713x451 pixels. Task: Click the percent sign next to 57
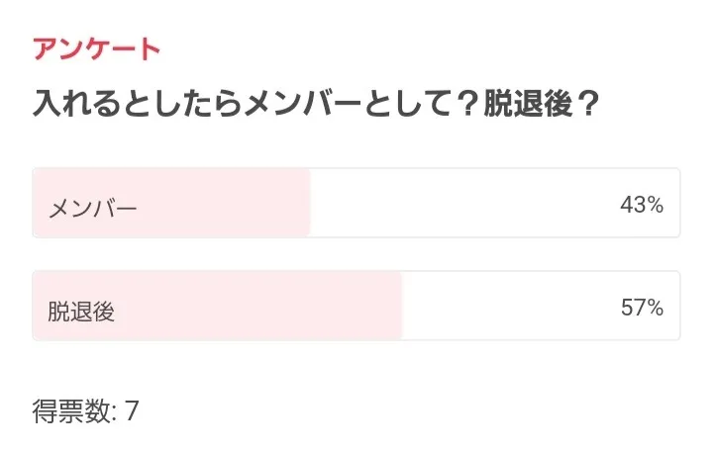655,308
